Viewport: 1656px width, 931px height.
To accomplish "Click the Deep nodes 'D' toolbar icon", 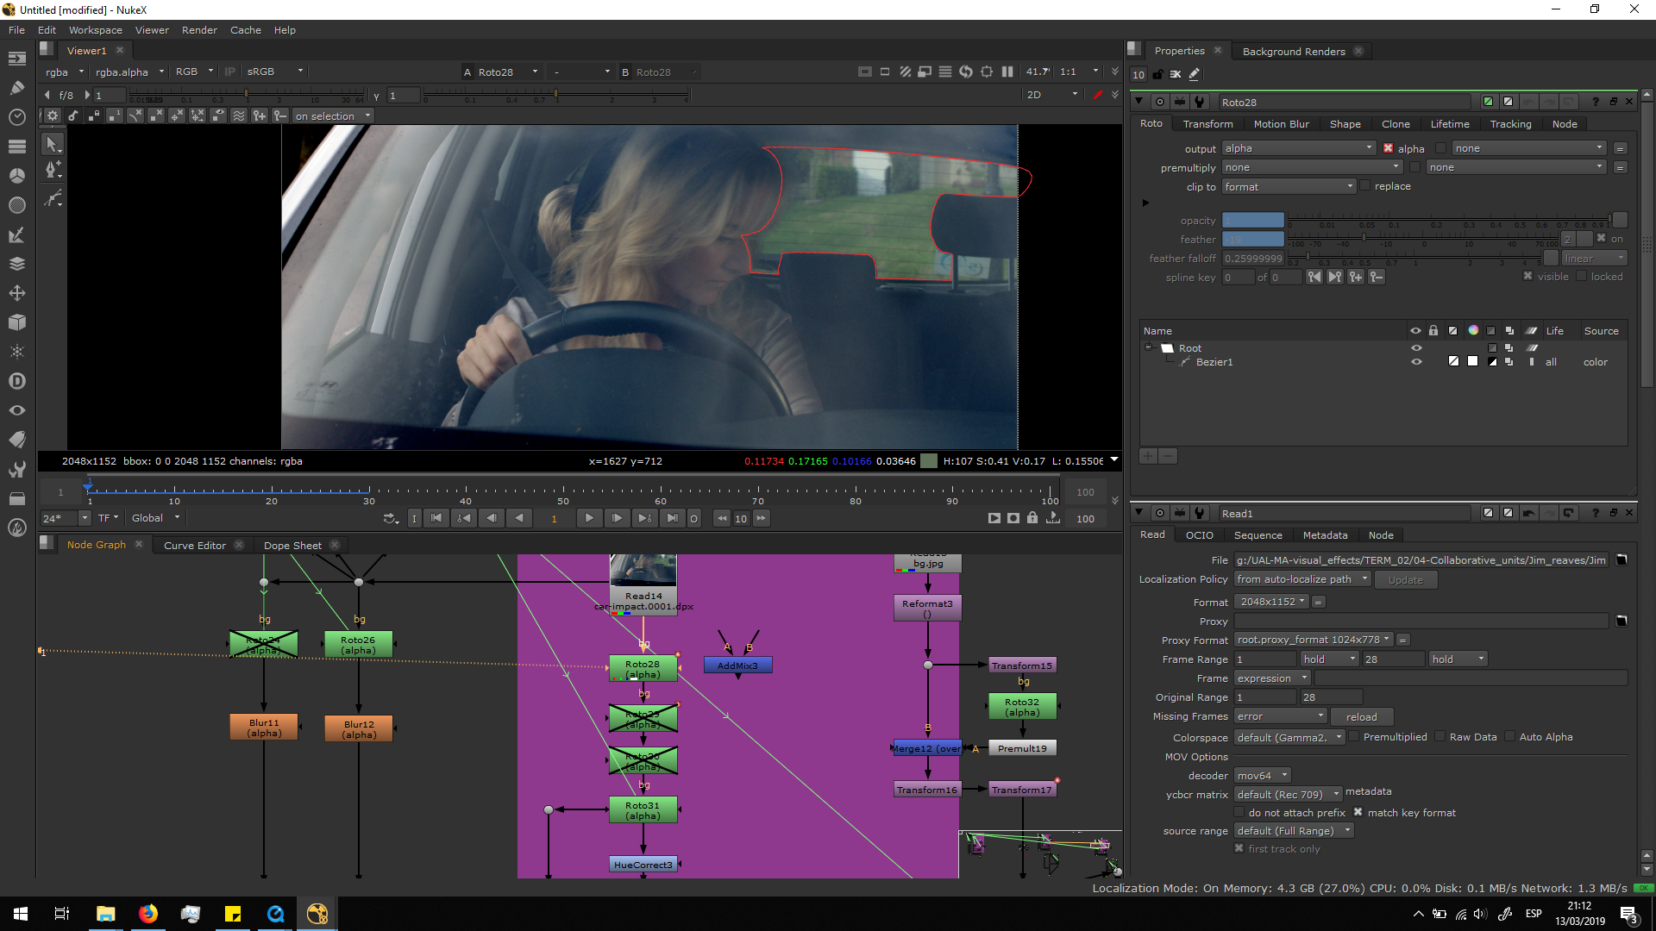I will tap(17, 381).
